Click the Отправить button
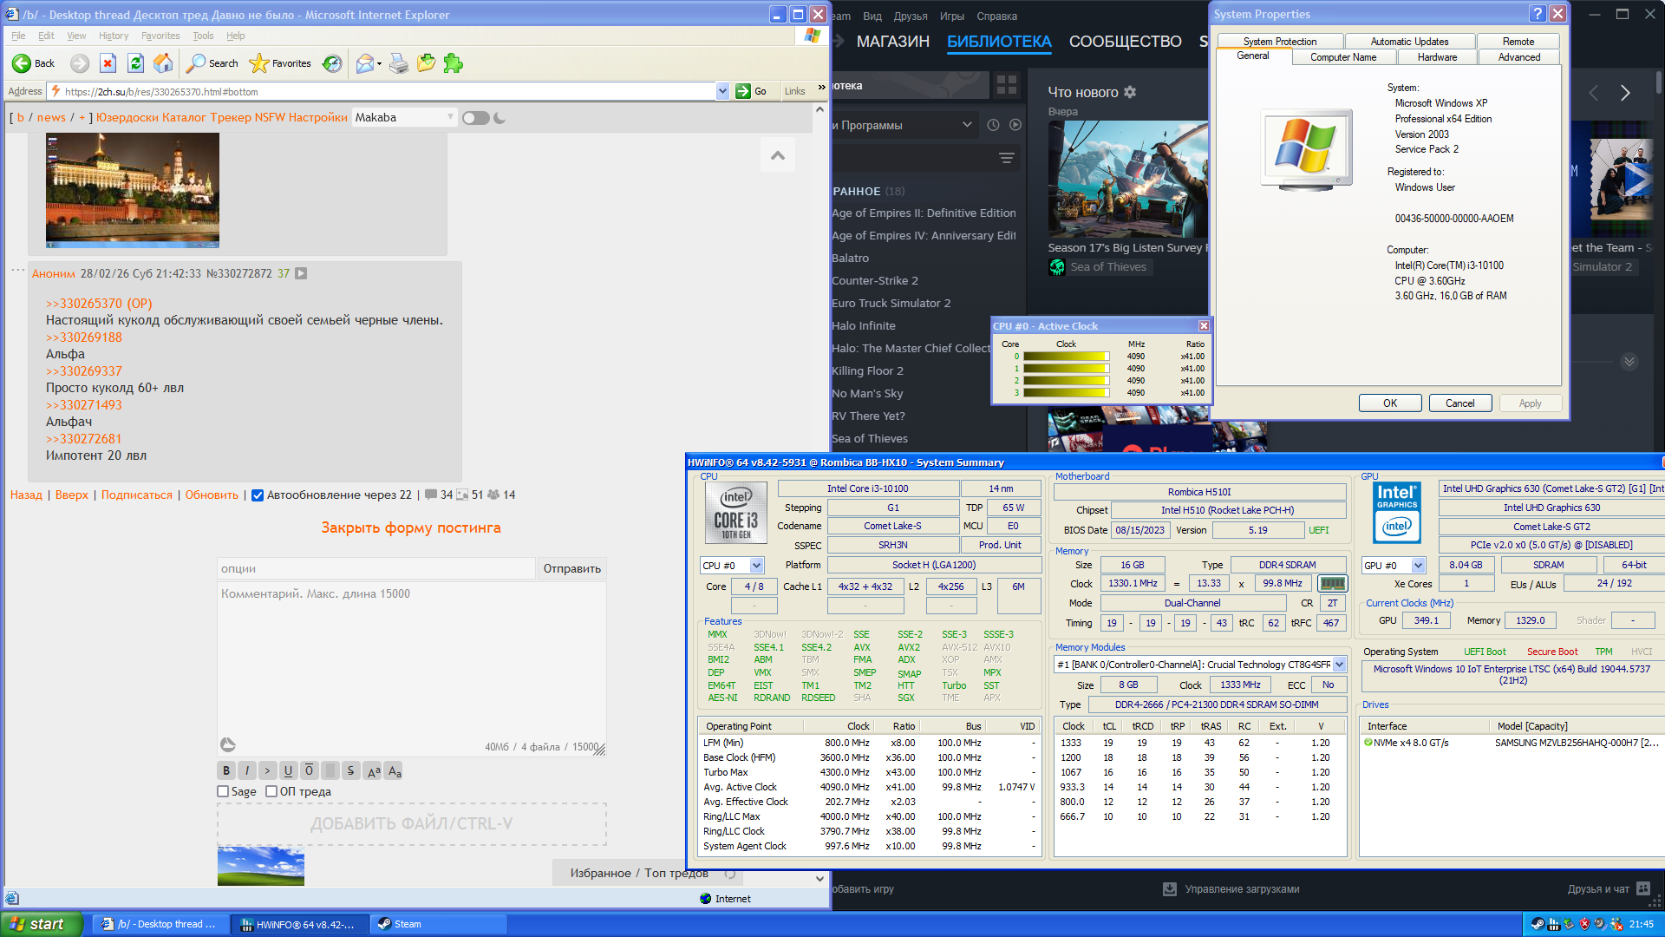 pyautogui.click(x=571, y=568)
